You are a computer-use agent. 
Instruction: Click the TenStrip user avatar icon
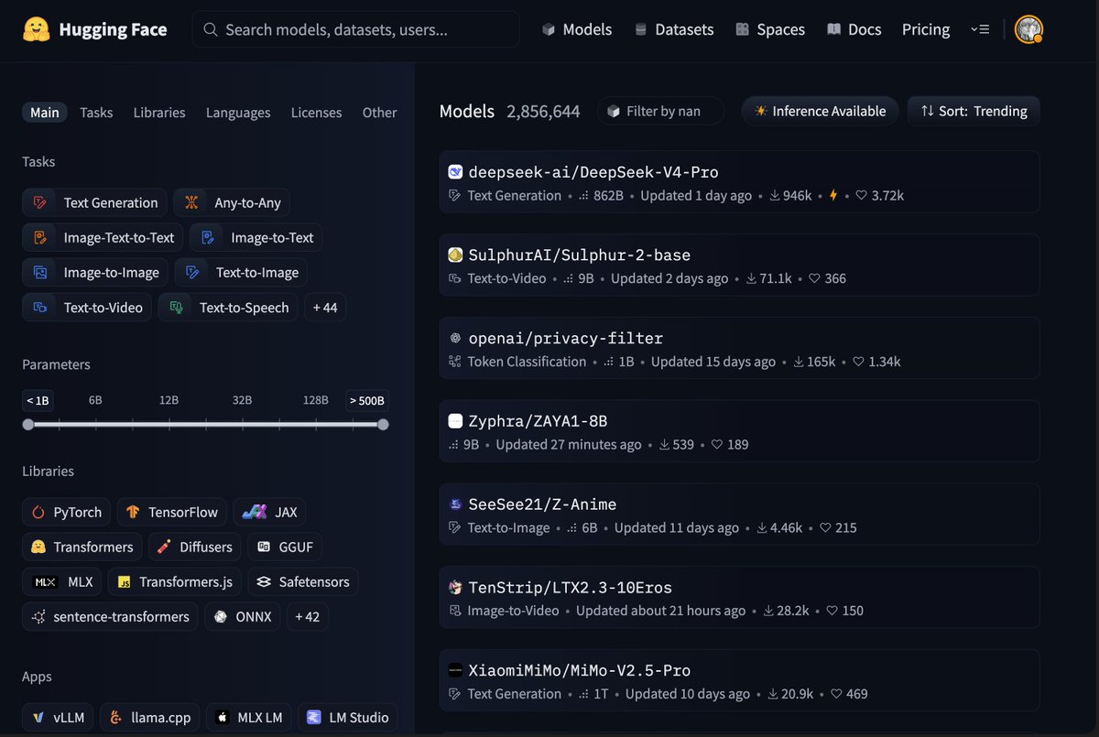[x=455, y=588]
